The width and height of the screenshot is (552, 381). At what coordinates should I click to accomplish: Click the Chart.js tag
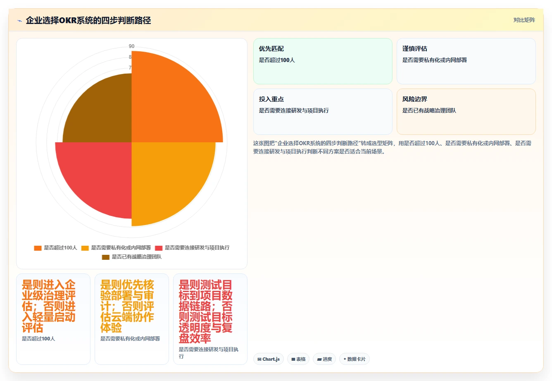269,359
